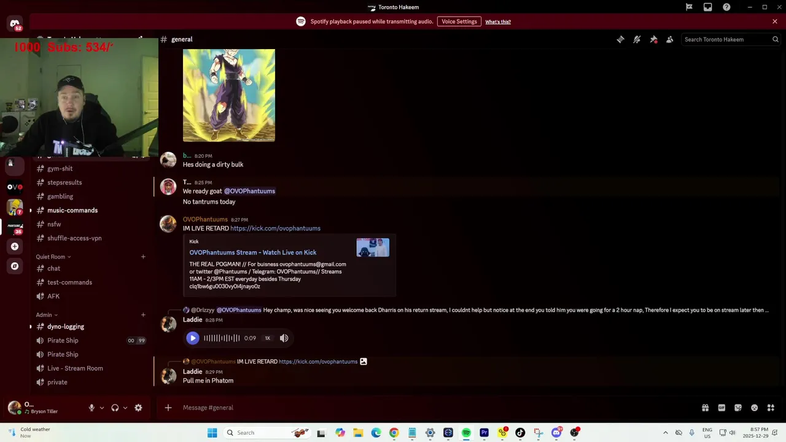Screen dimensions: 786x442
Task: Open Voice Settings from the banner
Action: tap(459, 21)
